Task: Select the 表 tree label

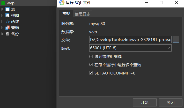Action: pyautogui.click(x=13, y=9)
